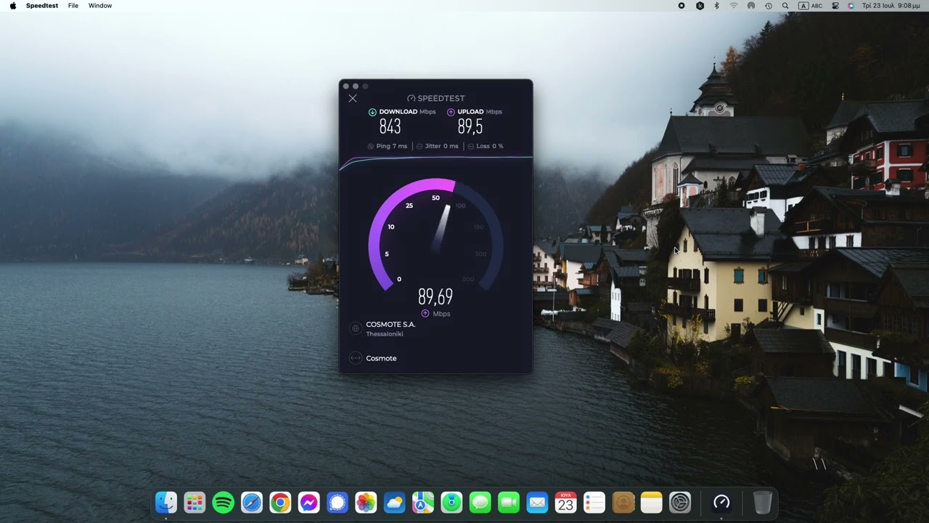Open Mail from the Dock
Screen dimensions: 929x523
coord(537,502)
